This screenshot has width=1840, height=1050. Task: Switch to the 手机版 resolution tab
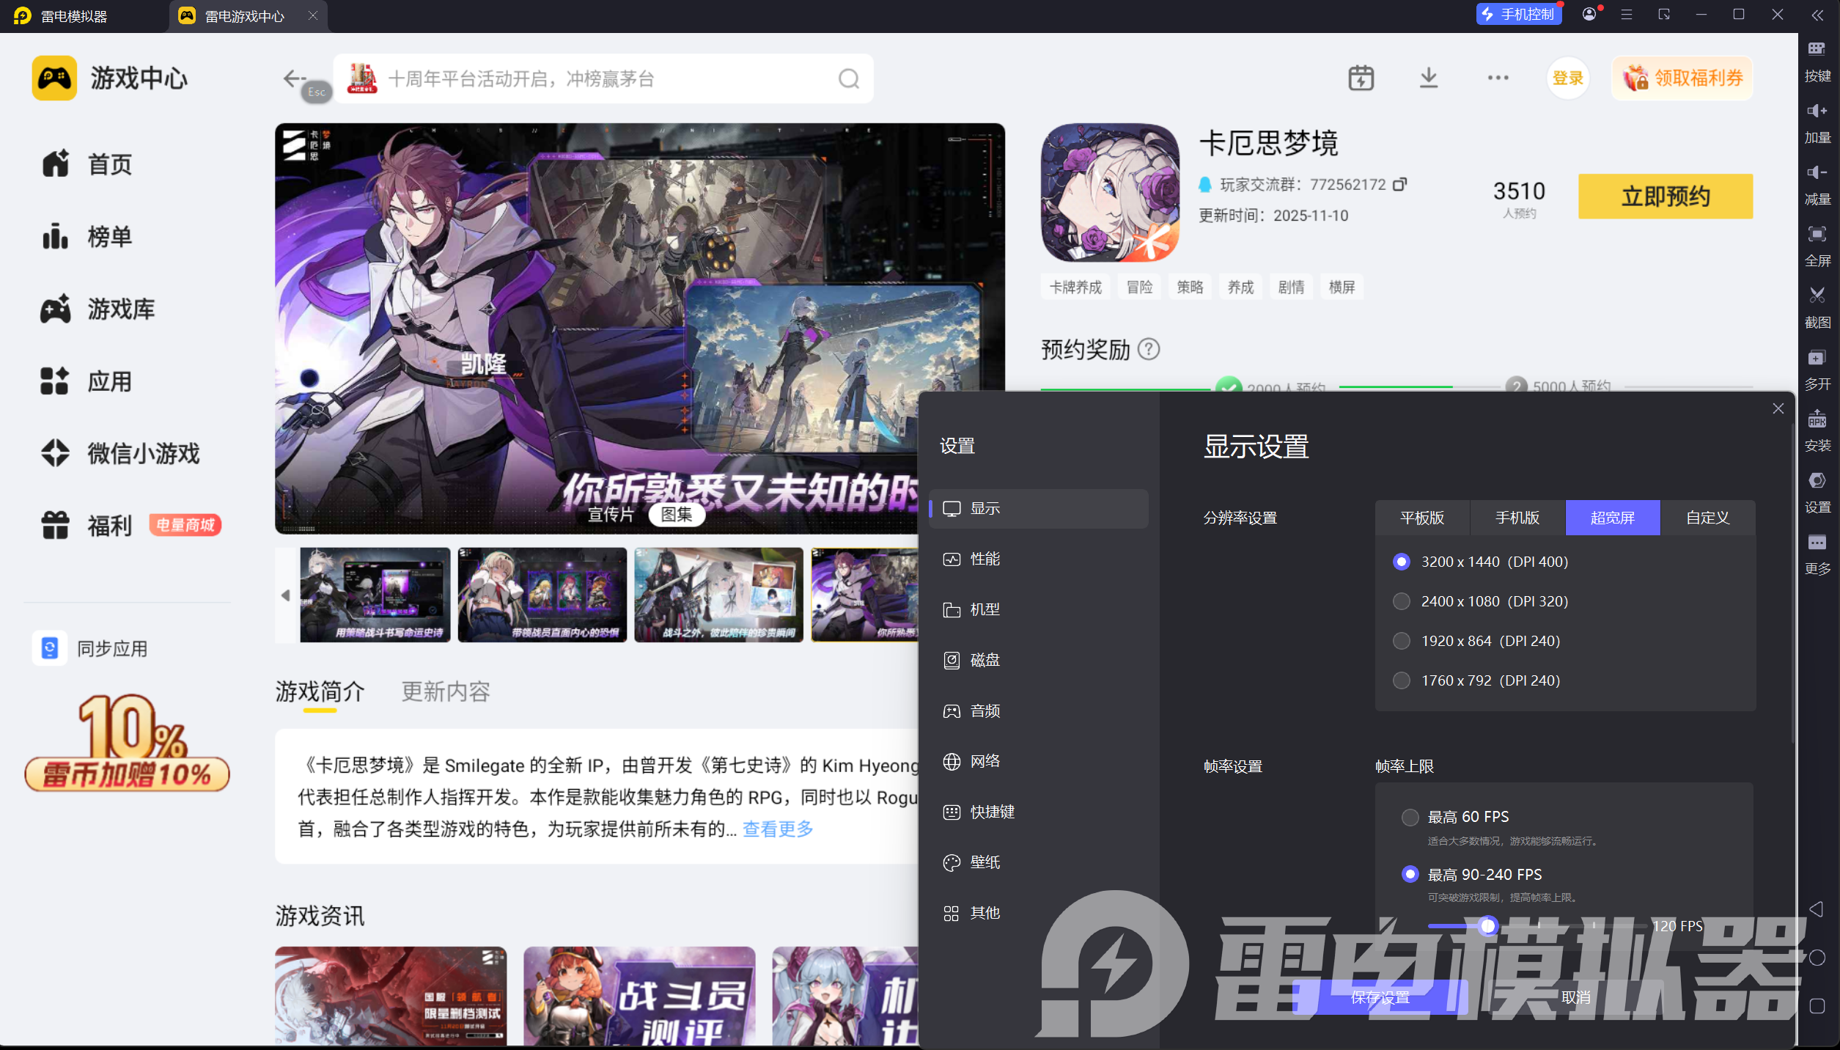[x=1517, y=518]
